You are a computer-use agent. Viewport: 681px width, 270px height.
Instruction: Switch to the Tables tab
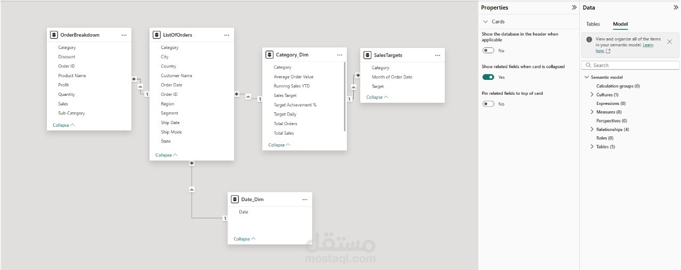click(x=593, y=24)
